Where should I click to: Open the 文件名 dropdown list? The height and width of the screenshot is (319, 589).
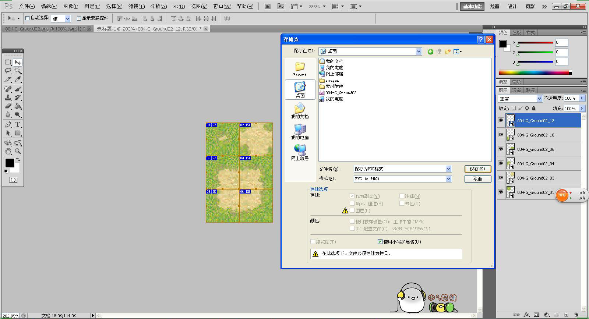[448, 169]
